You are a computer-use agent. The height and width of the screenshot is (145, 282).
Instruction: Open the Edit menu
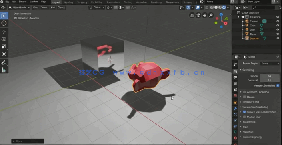click(14, 2)
